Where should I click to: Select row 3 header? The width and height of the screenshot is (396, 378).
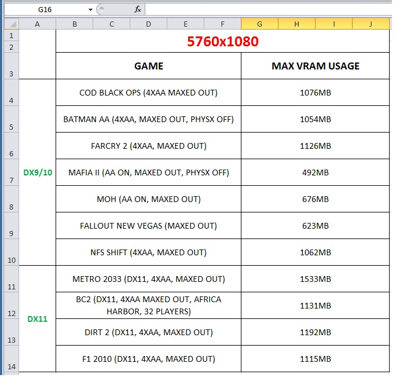point(12,66)
